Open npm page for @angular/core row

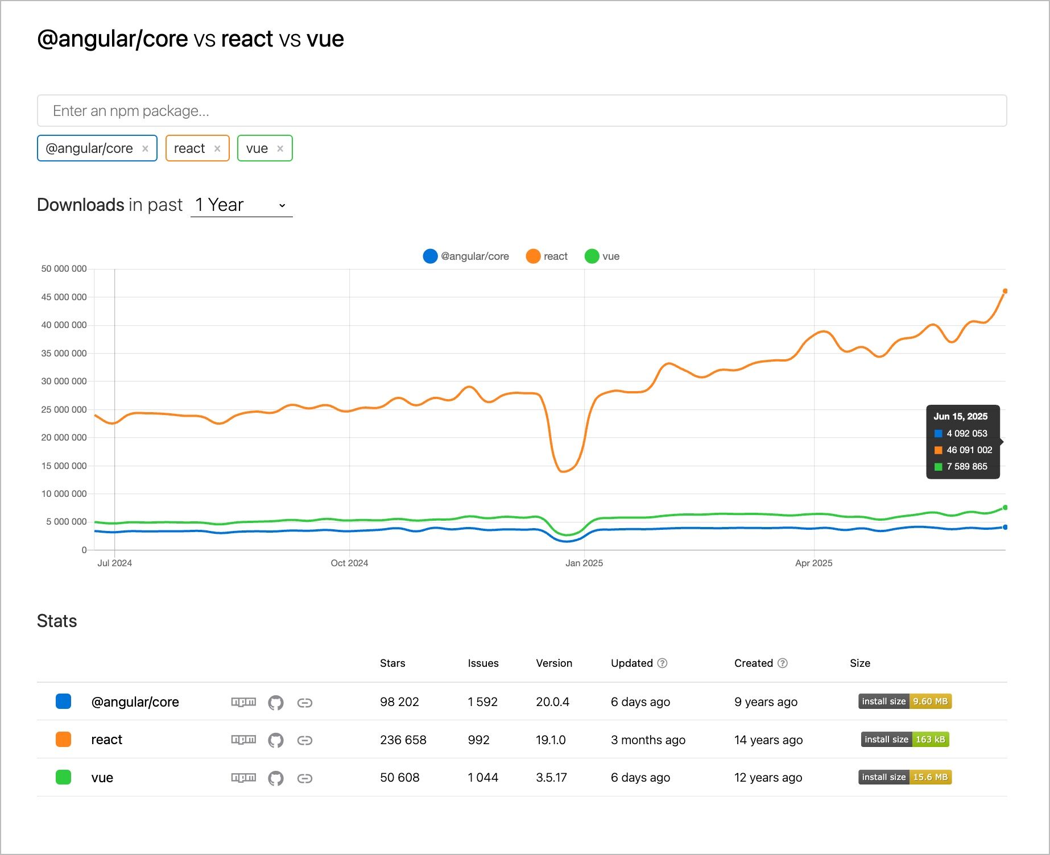[243, 702]
